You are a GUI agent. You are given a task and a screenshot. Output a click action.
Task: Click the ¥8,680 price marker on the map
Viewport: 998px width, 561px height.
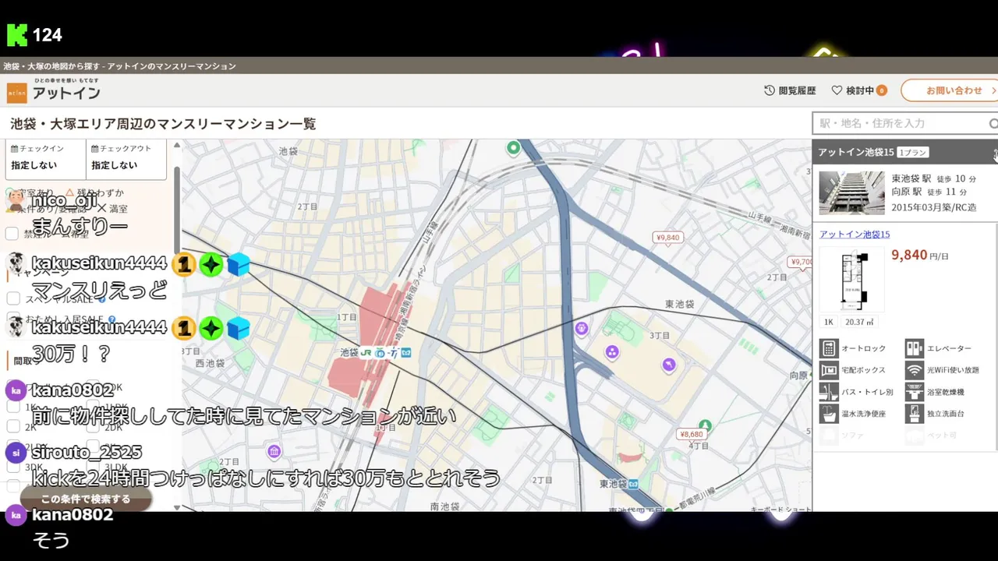pos(691,435)
